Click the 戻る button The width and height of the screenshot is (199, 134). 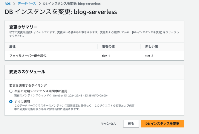click(131, 124)
